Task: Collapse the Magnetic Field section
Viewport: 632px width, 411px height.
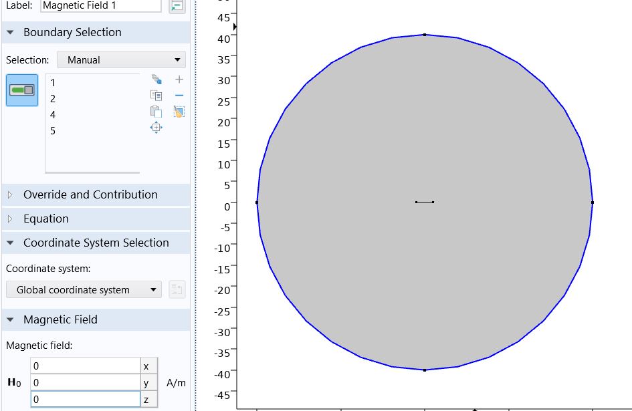Action: coord(10,320)
